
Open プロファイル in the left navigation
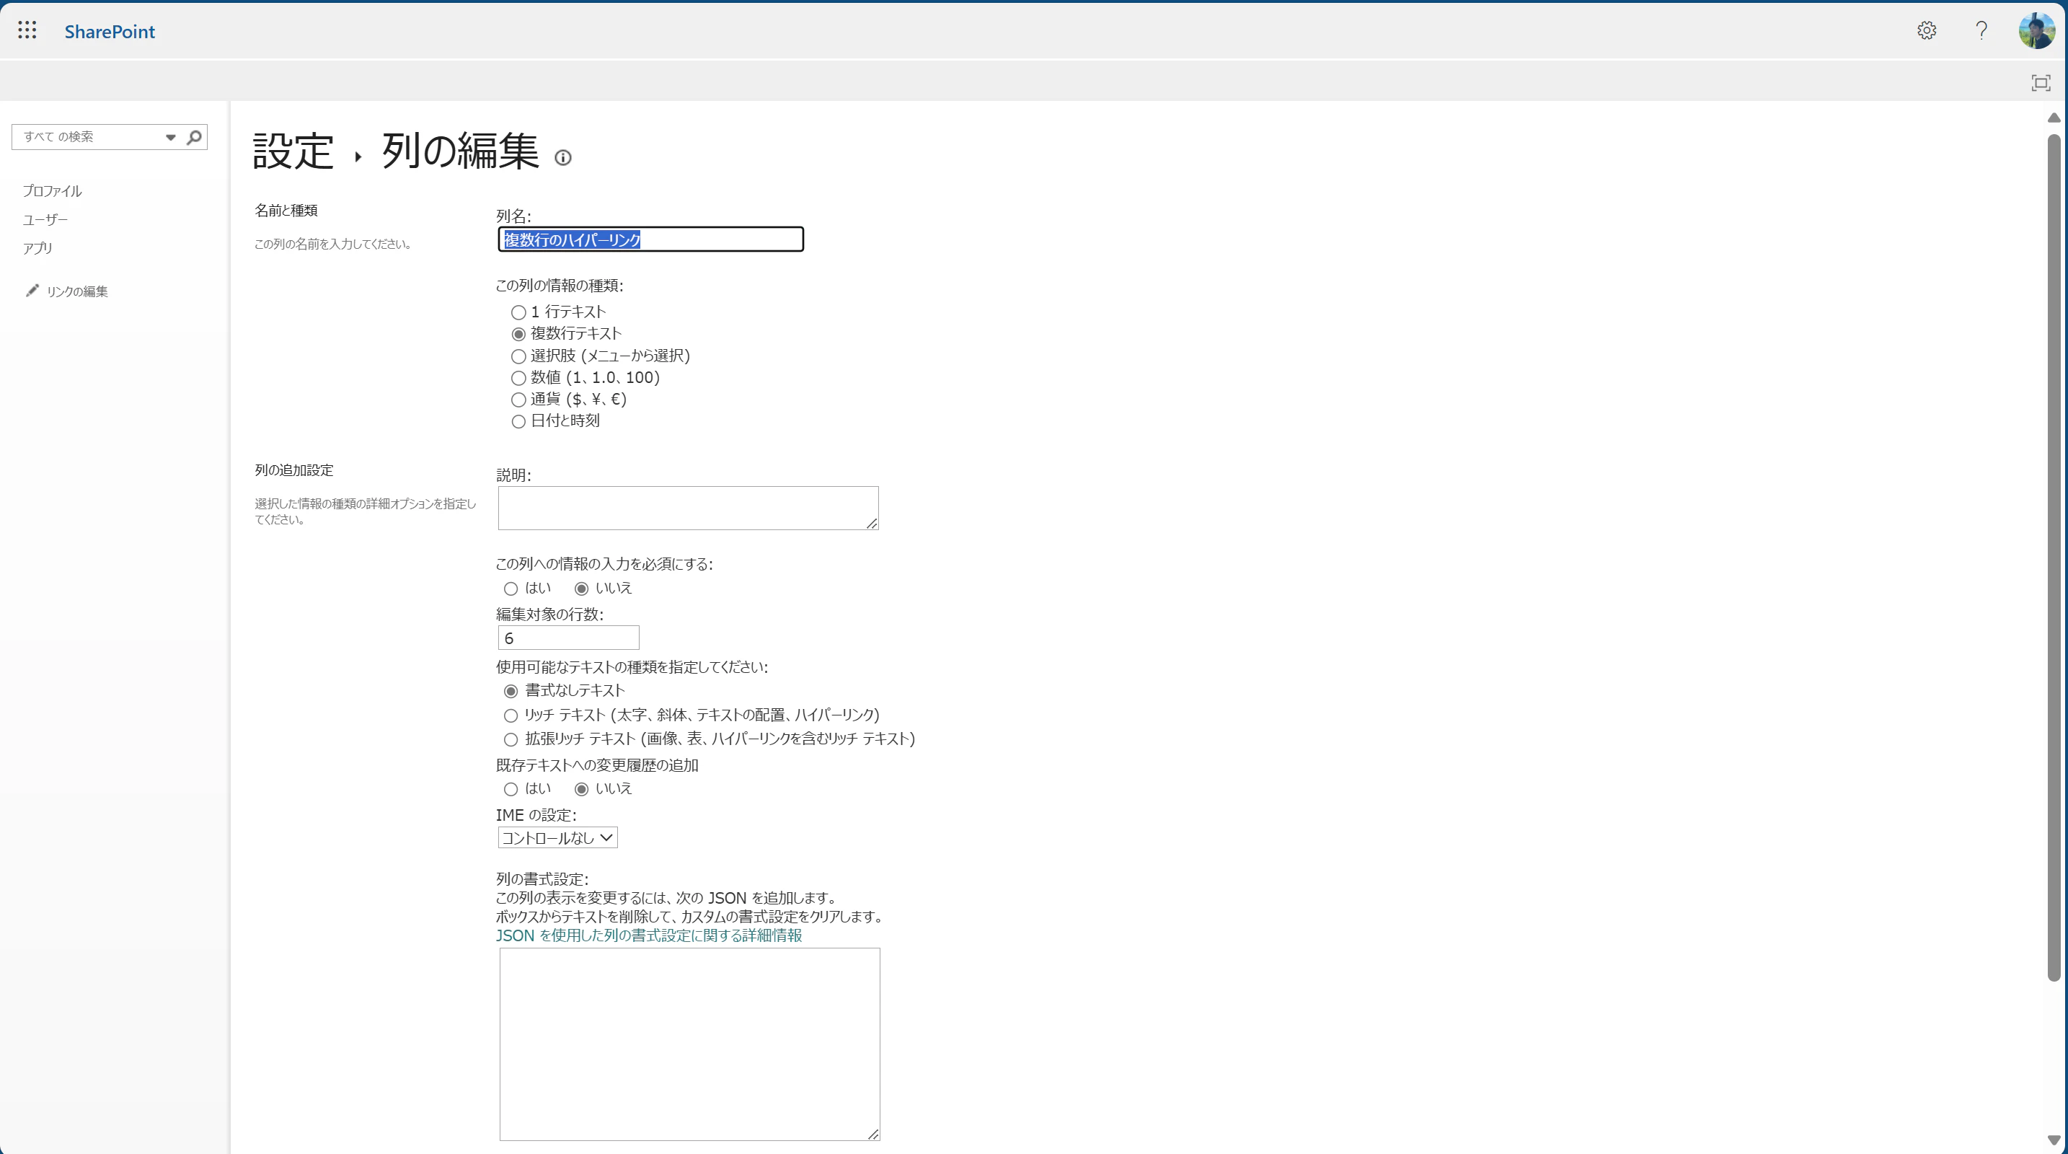[52, 191]
